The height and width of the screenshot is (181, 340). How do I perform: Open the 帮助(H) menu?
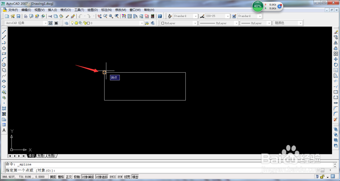[x=149, y=10]
